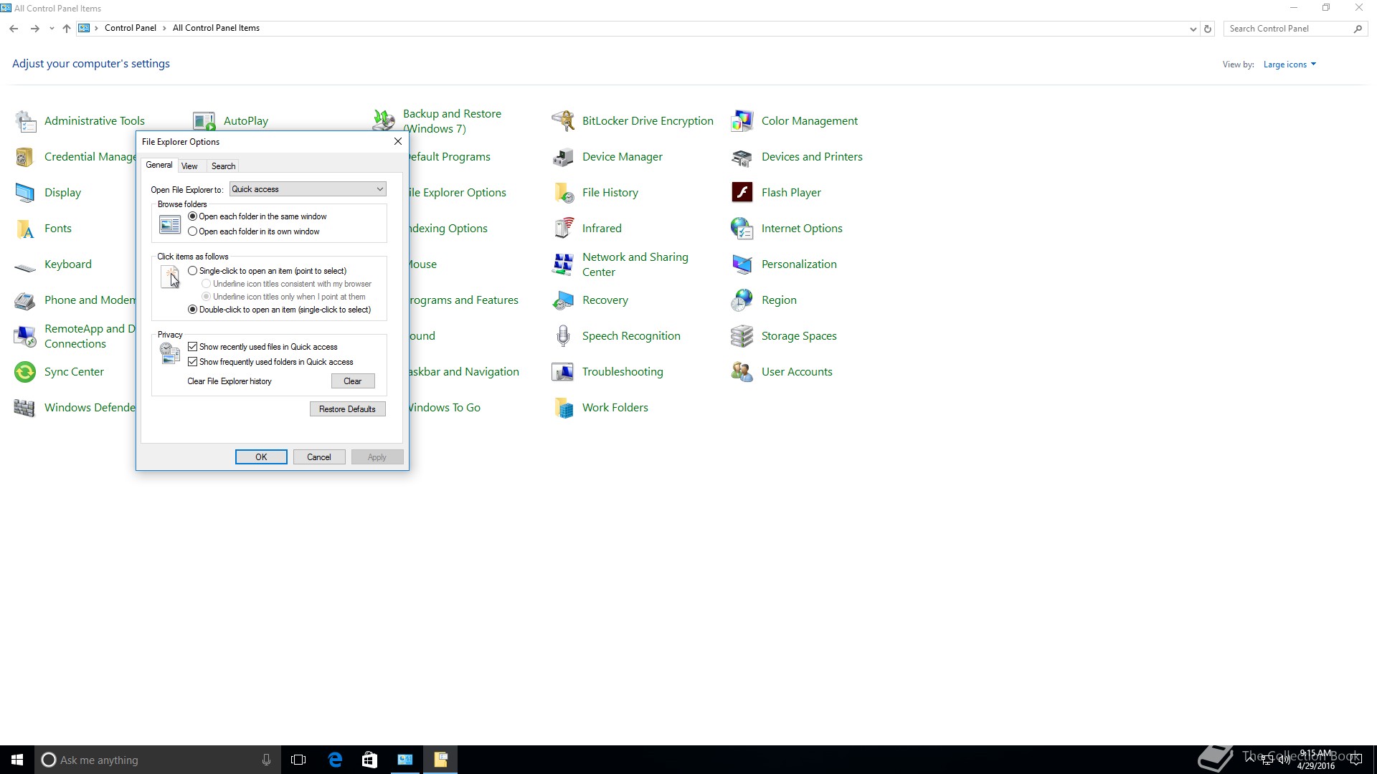Image resolution: width=1377 pixels, height=774 pixels.
Task: Open the Taskbar and Navigation link
Action: (x=464, y=372)
